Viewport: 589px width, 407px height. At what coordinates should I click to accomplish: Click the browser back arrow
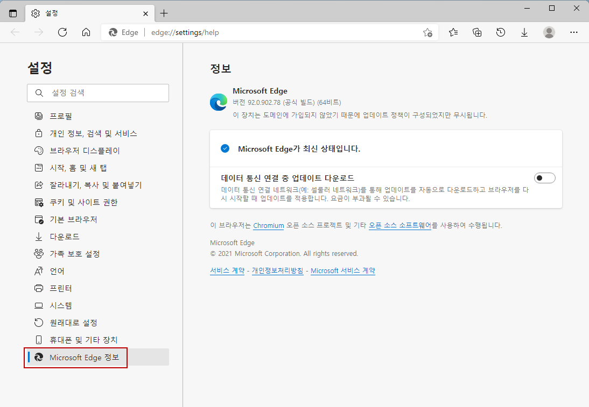(x=16, y=32)
